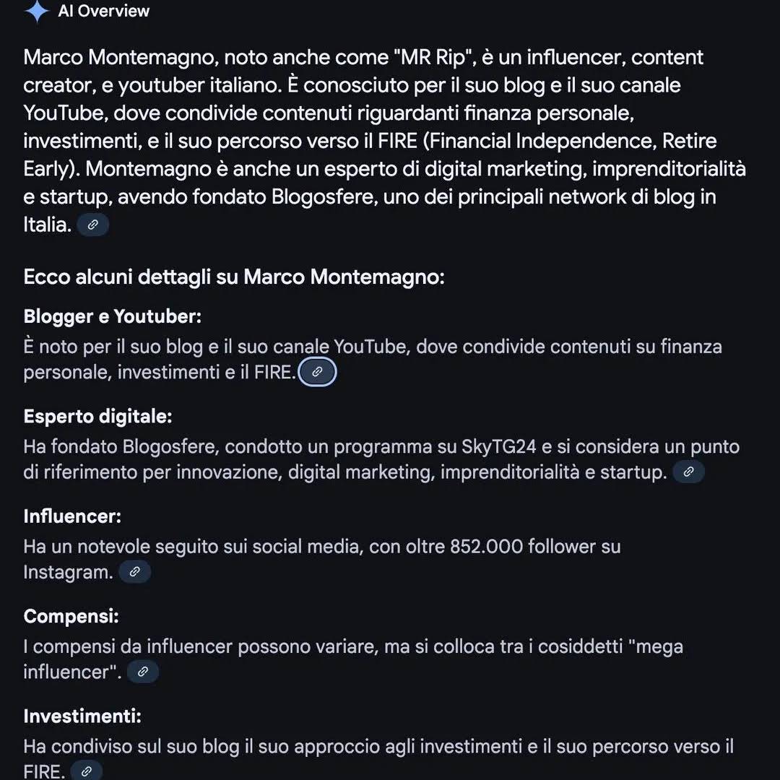This screenshot has width=780, height=780.
Task: Click the "AI Overview" title label
Action: [103, 11]
